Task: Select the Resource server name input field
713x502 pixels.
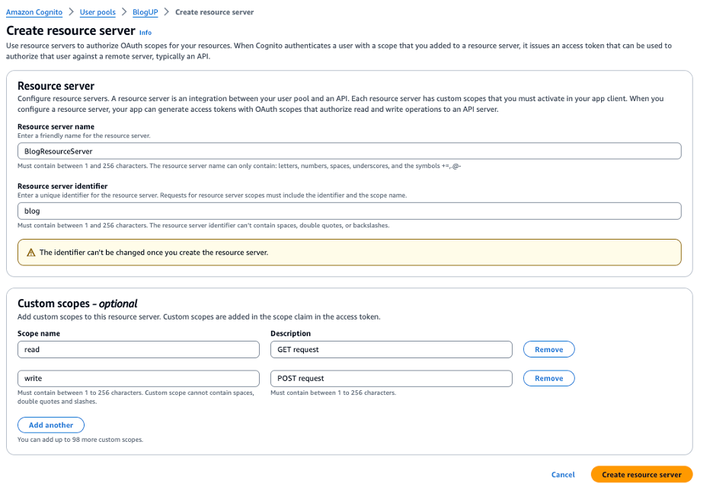Action: tap(349, 151)
